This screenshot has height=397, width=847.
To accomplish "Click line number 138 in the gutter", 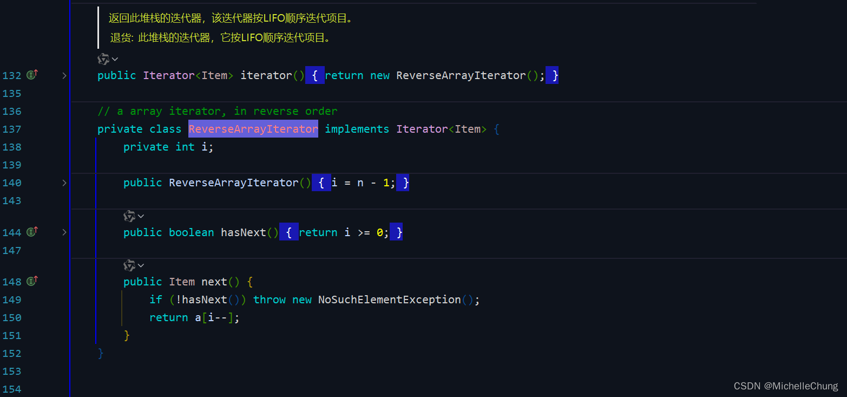I will 12,147.
